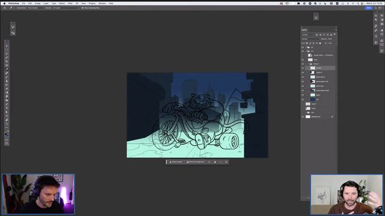Click lock transparent pixels icon in Layers
Screen dimensions: 385x216
coord(307,43)
